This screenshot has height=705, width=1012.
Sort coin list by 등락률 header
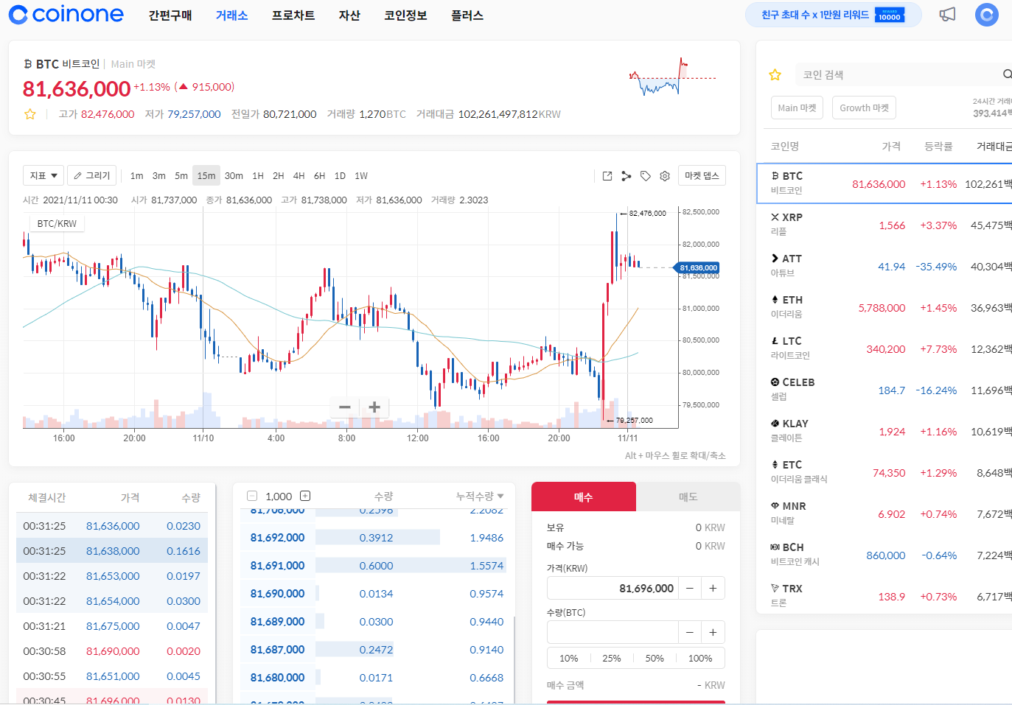coord(938,146)
